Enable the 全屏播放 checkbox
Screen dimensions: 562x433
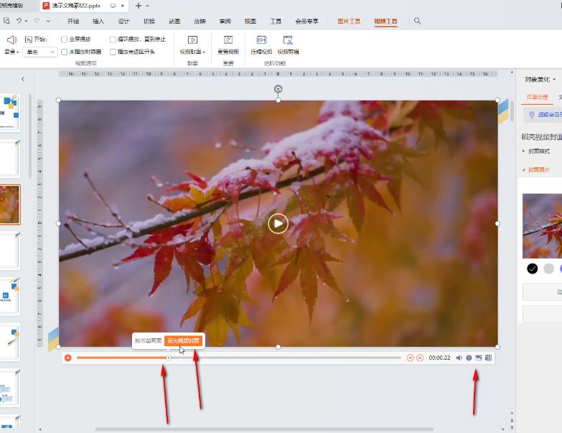[65, 39]
